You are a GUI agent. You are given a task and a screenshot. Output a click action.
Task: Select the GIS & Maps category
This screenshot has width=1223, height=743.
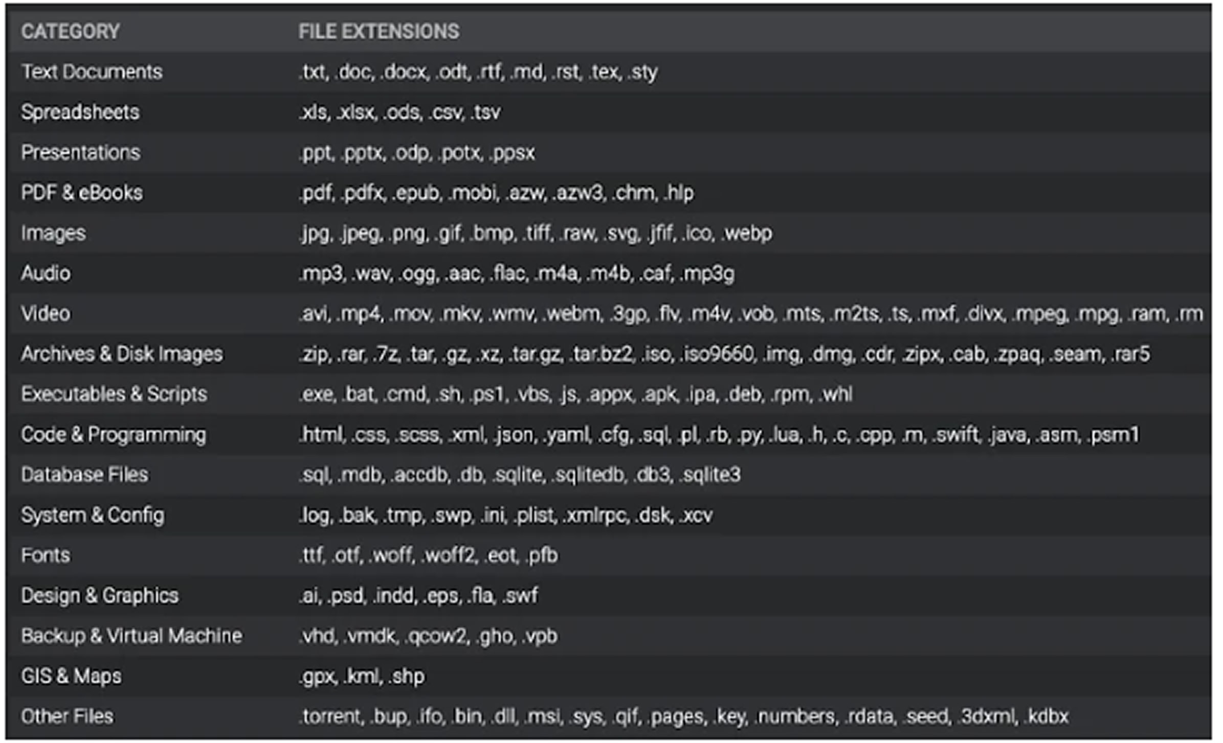71,676
